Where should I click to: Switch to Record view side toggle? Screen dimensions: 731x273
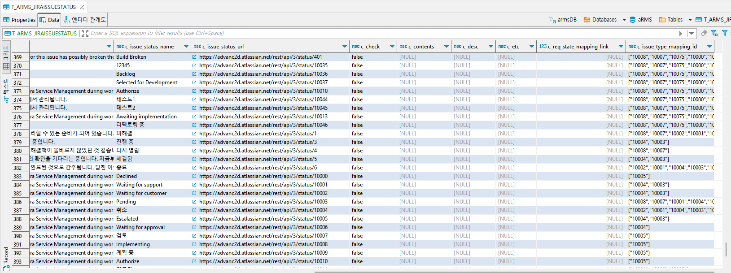point(6,258)
